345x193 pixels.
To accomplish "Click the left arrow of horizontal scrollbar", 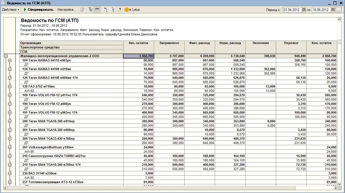I will coord(5,188).
